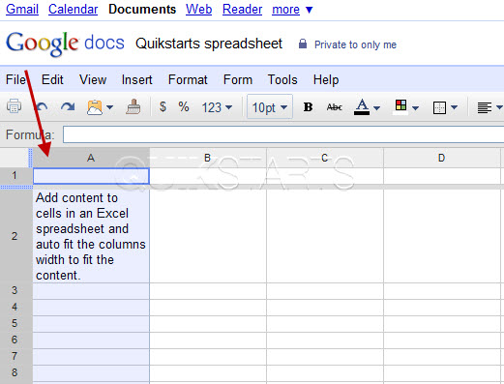Click the text alignment icon
Viewport: 504px width, 384px height.
[x=485, y=107]
